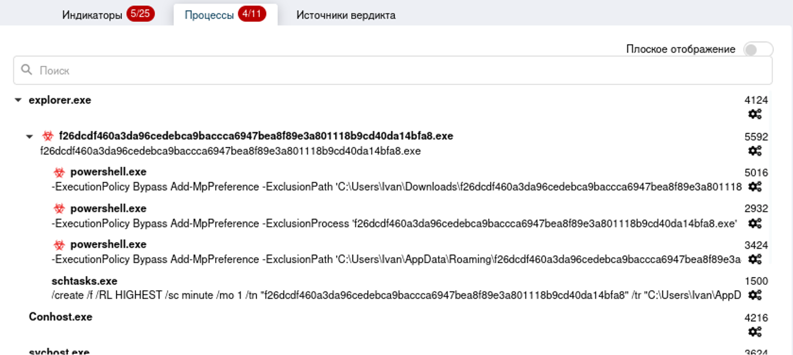Image resolution: width=793 pixels, height=355 pixels.
Task: Click biohazard icon of first powershell.exe entry
Action: [60, 172]
